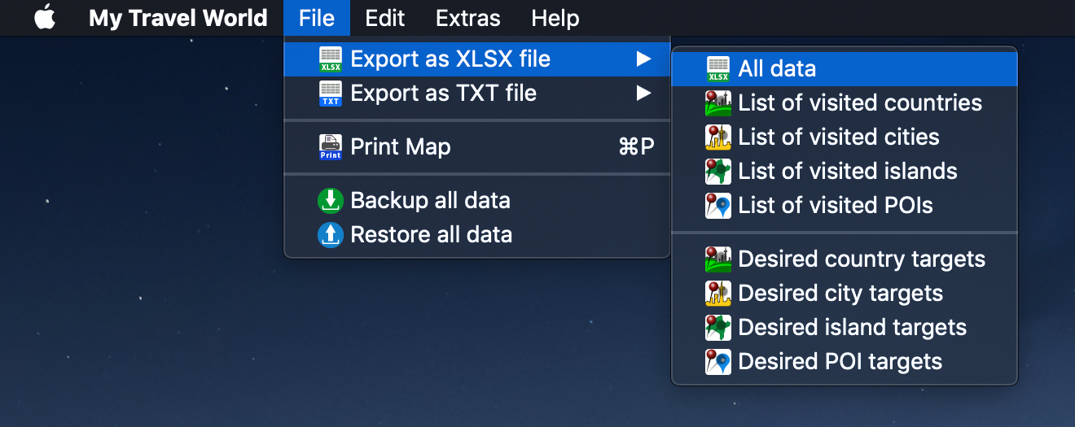Export Desired country targets
1075x427 pixels.
(845, 259)
